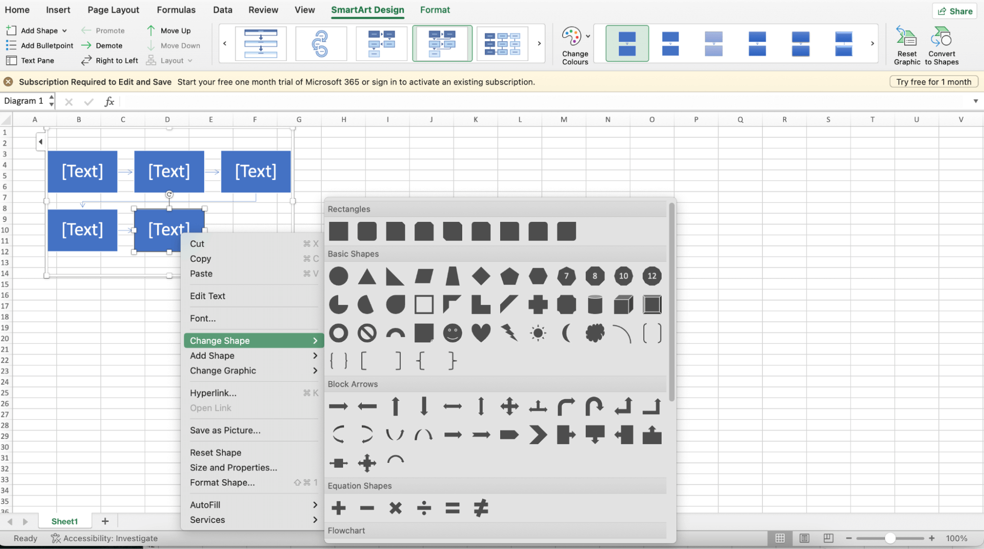Select the lightning bolt shape

(x=509, y=333)
